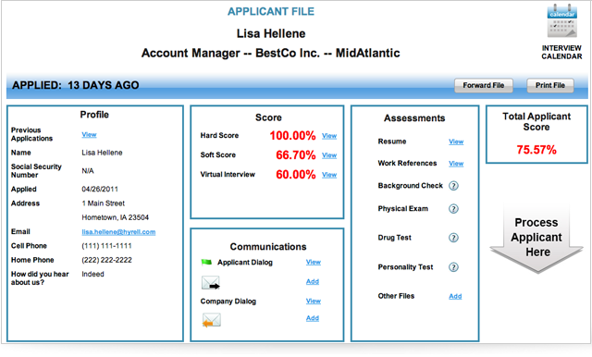Screen dimensions: 592x357
Task: View the Resume assessment
Action: (456, 142)
